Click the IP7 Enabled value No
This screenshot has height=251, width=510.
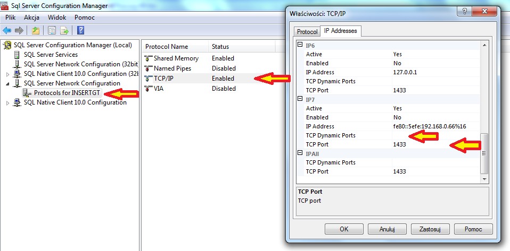click(436, 117)
